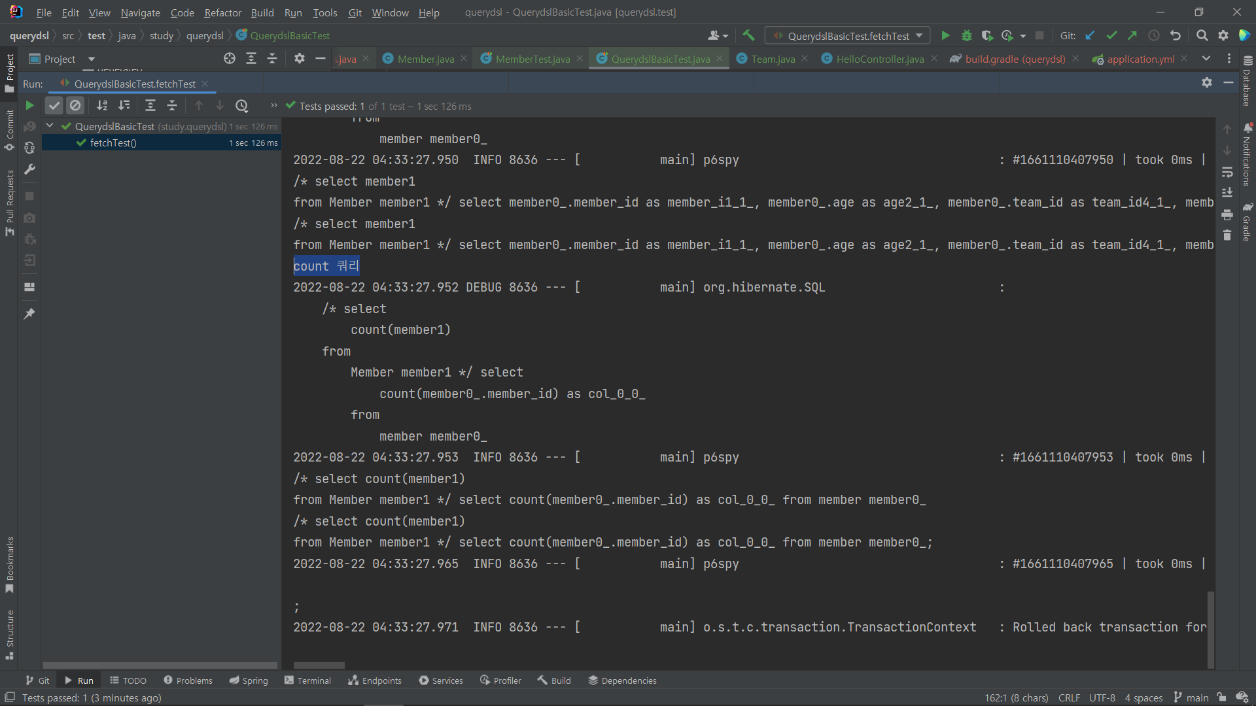Open user account dropdown in toolbar
Viewport: 1256px width, 706px height.
718,36
